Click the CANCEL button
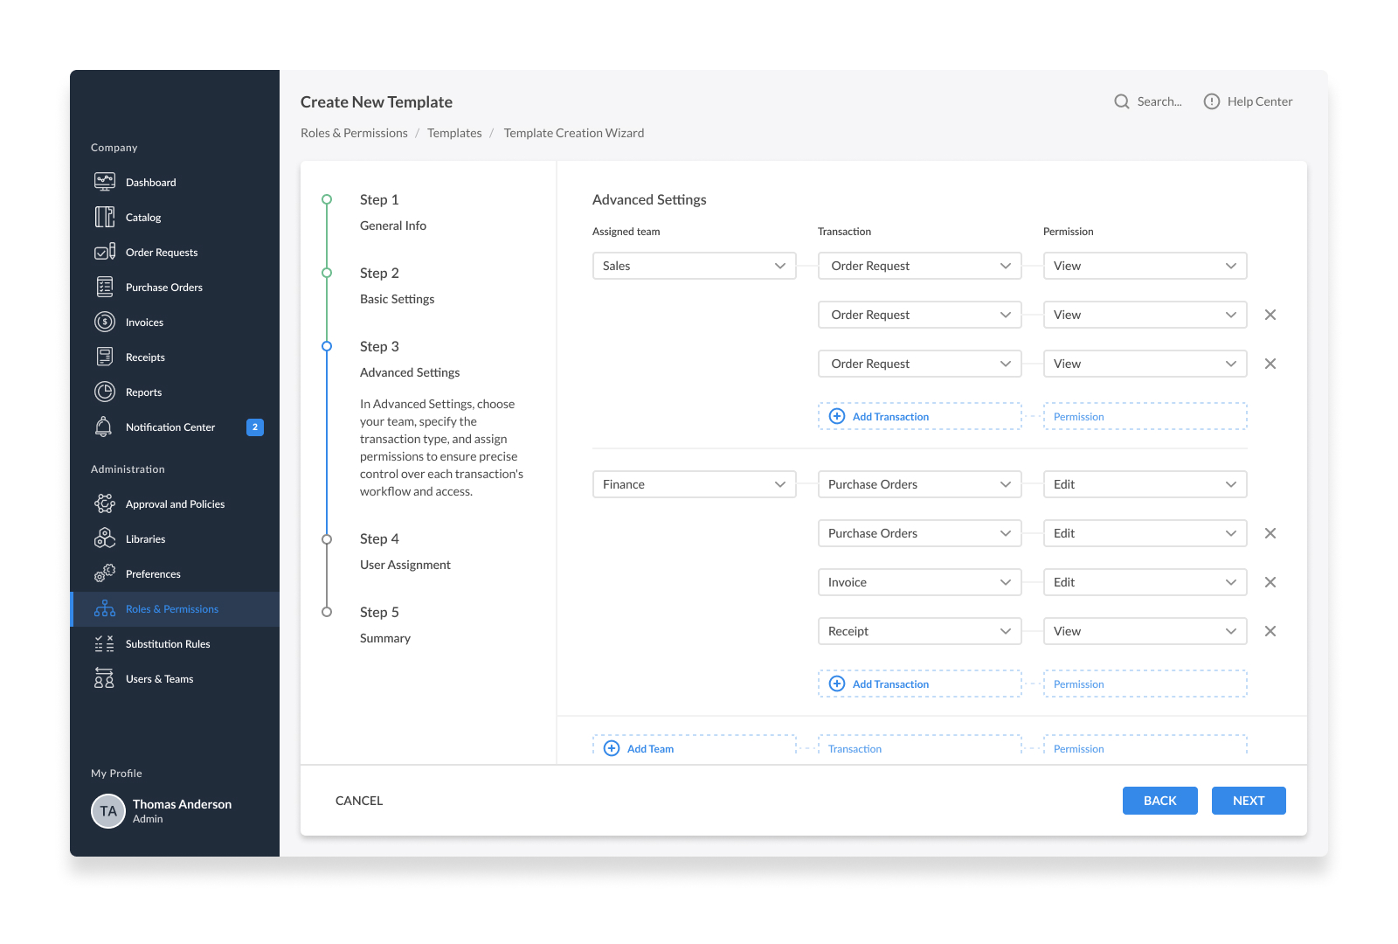 point(359,801)
